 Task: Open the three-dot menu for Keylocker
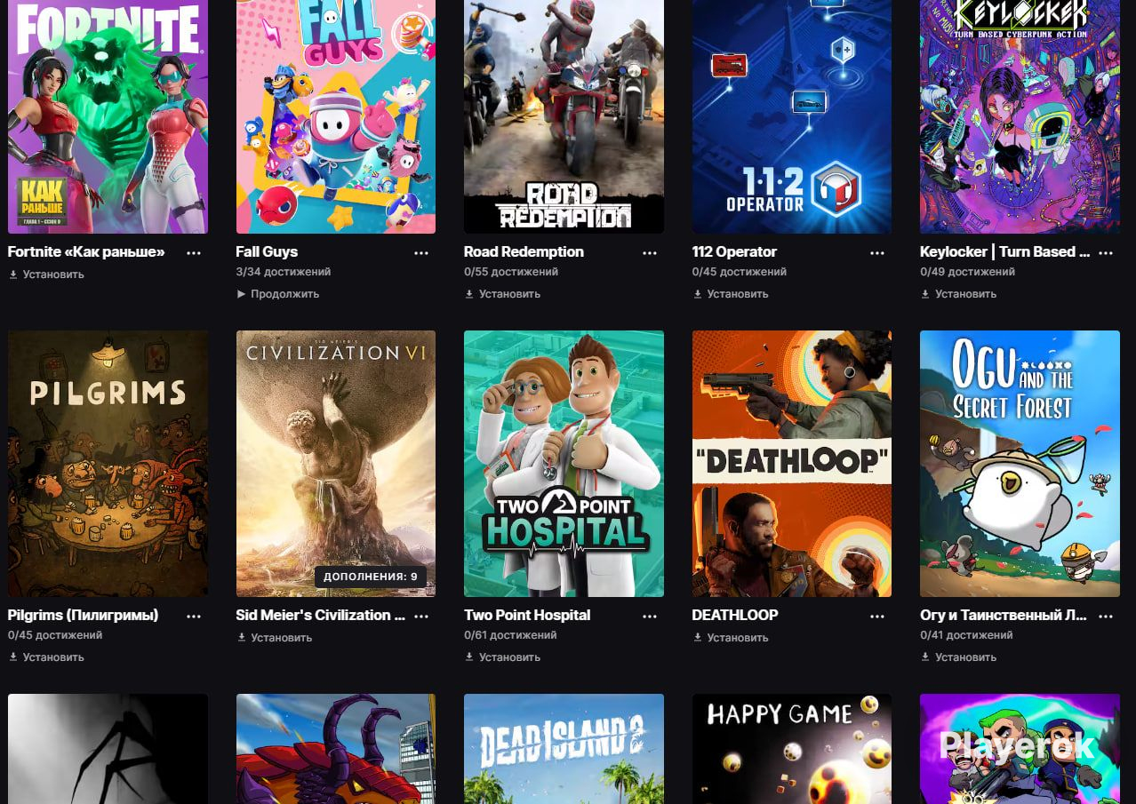pyautogui.click(x=1106, y=252)
